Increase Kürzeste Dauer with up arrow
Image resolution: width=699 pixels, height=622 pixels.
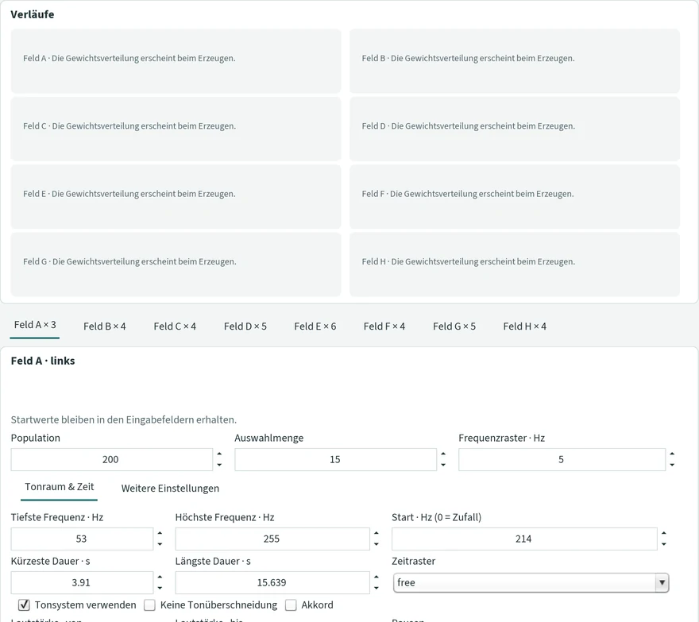pyautogui.click(x=160, y=577)
